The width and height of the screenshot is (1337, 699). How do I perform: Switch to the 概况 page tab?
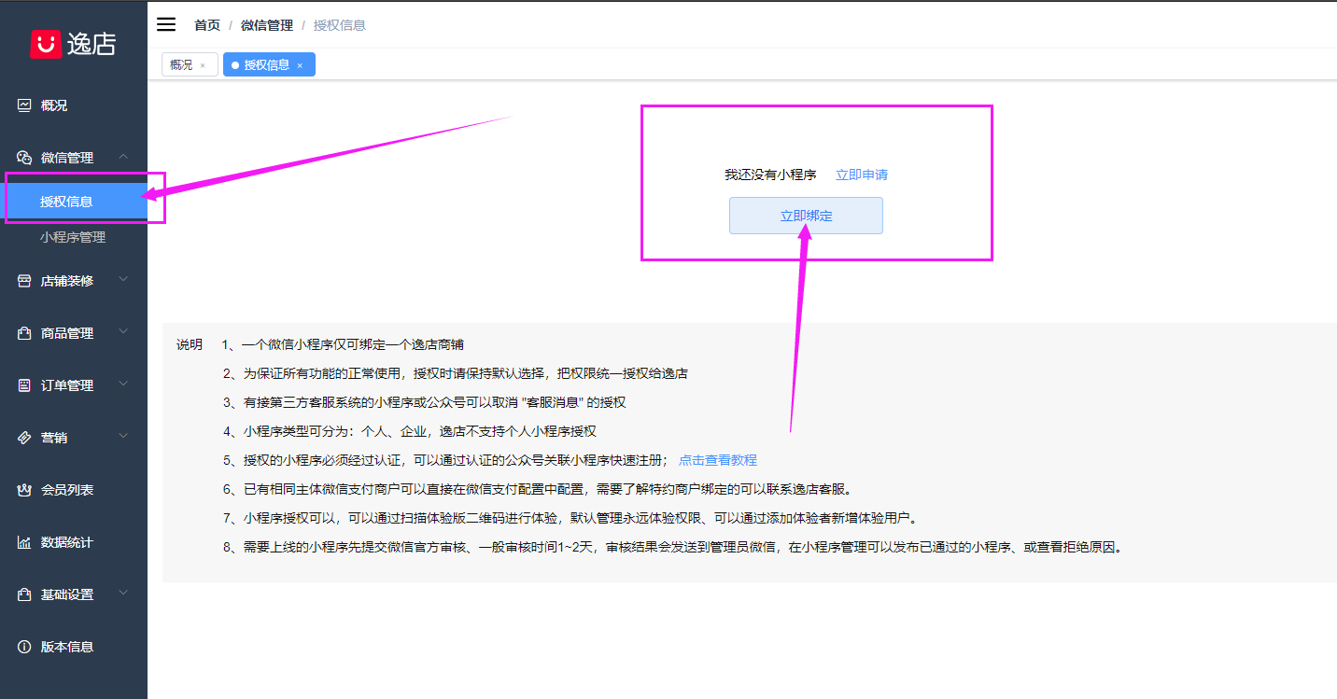[x=190, y=64]
